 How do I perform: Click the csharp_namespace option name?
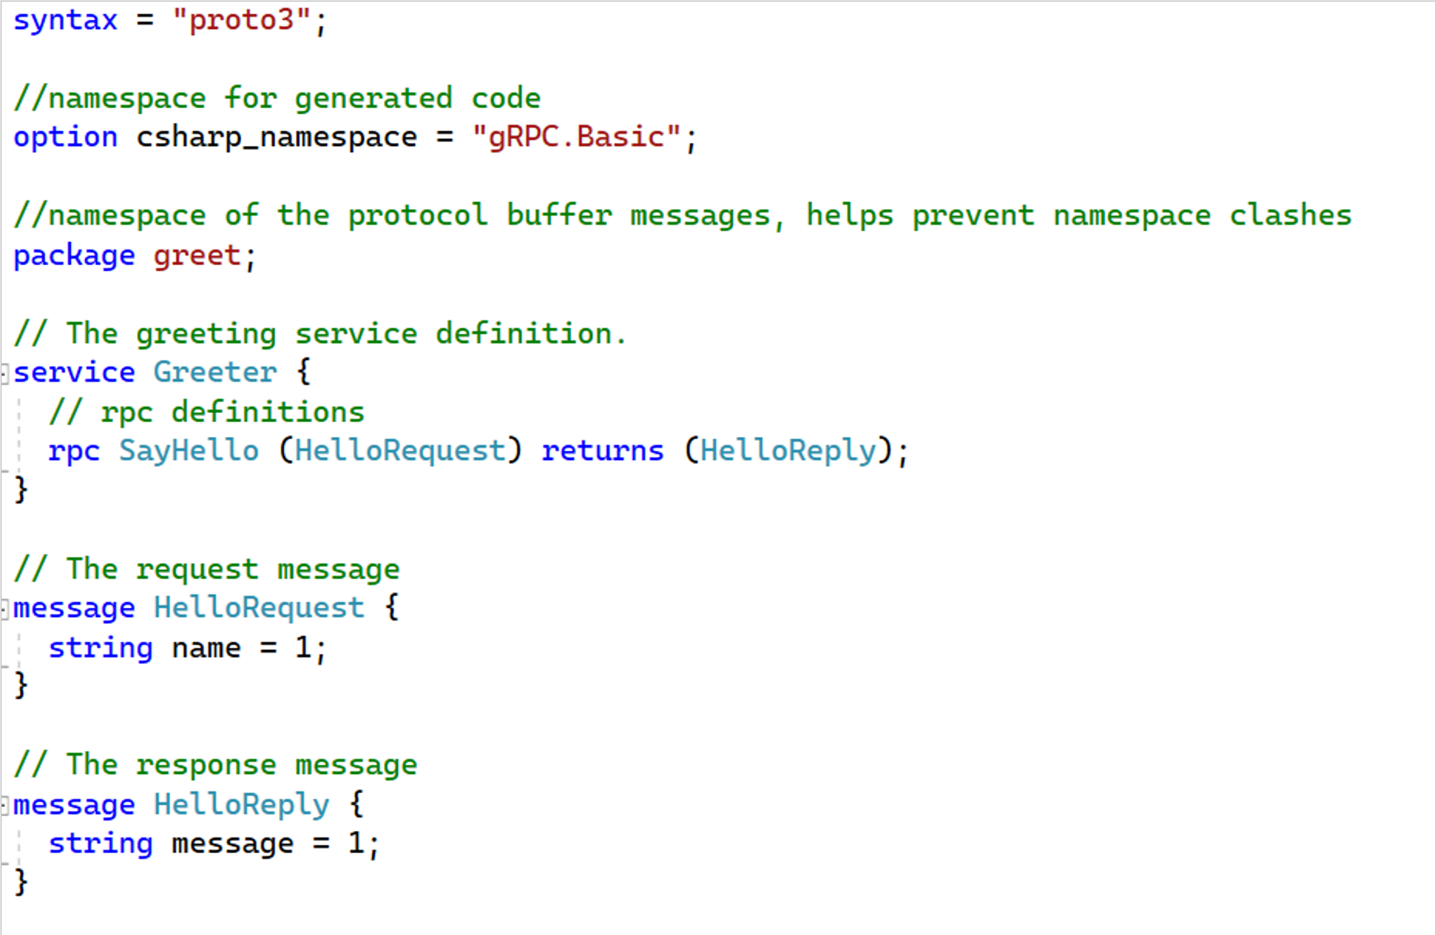coord(277,137)
